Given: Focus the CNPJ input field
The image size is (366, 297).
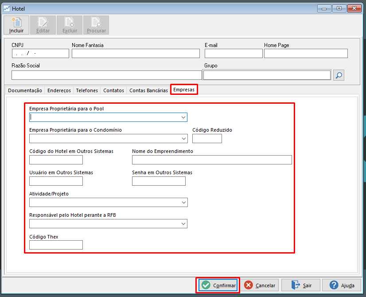Looking at the screenshot, I should [40, 54].
